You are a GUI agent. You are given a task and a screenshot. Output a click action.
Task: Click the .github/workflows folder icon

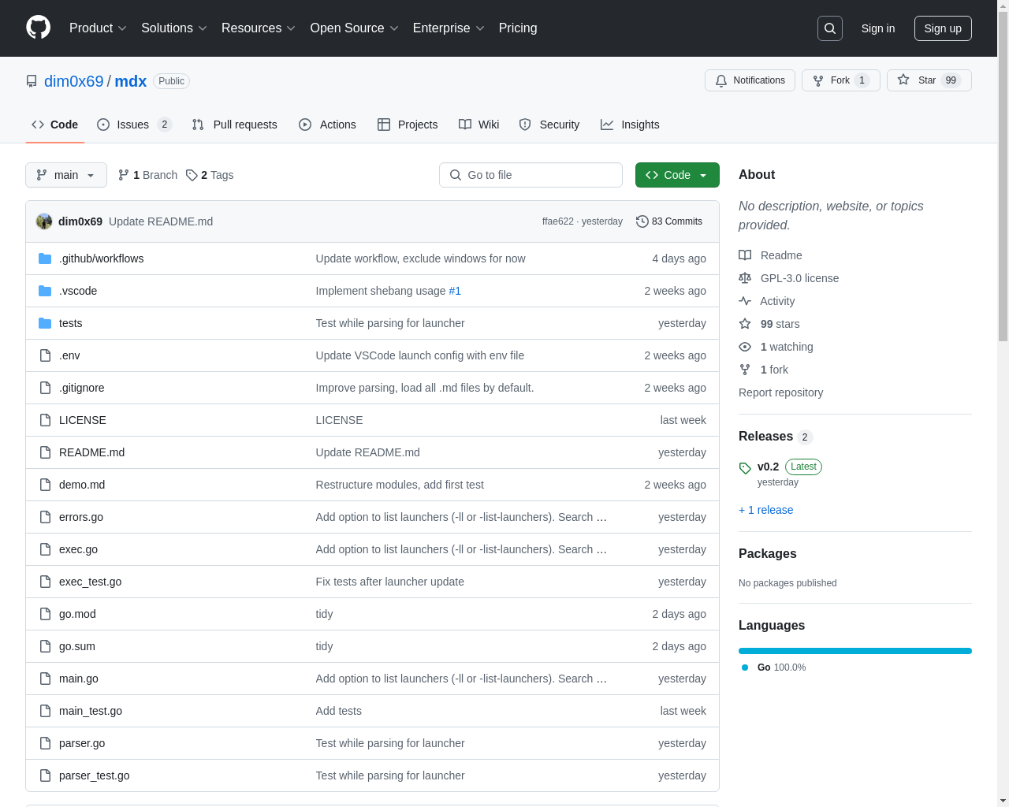(x=45, y=258)
